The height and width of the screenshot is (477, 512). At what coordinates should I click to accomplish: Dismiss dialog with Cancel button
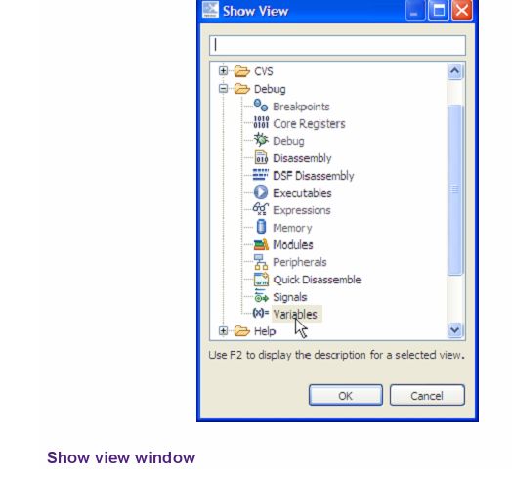[x=427, y=395]
